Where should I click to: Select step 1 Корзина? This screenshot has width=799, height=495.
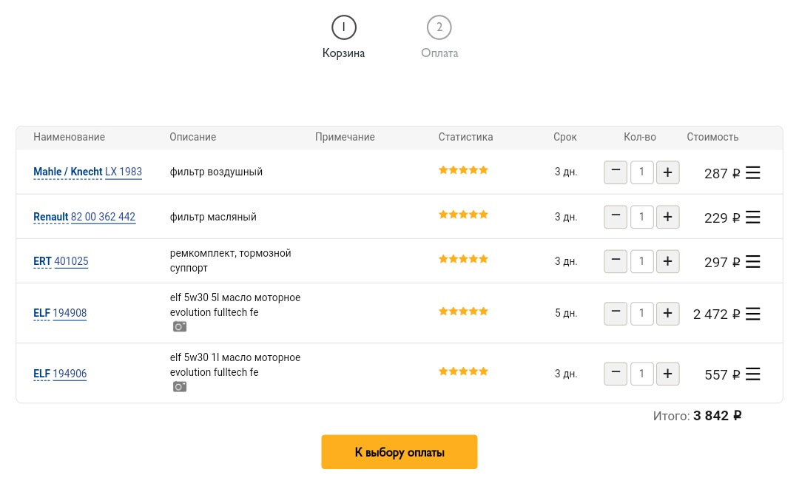(x=344, y=28)
